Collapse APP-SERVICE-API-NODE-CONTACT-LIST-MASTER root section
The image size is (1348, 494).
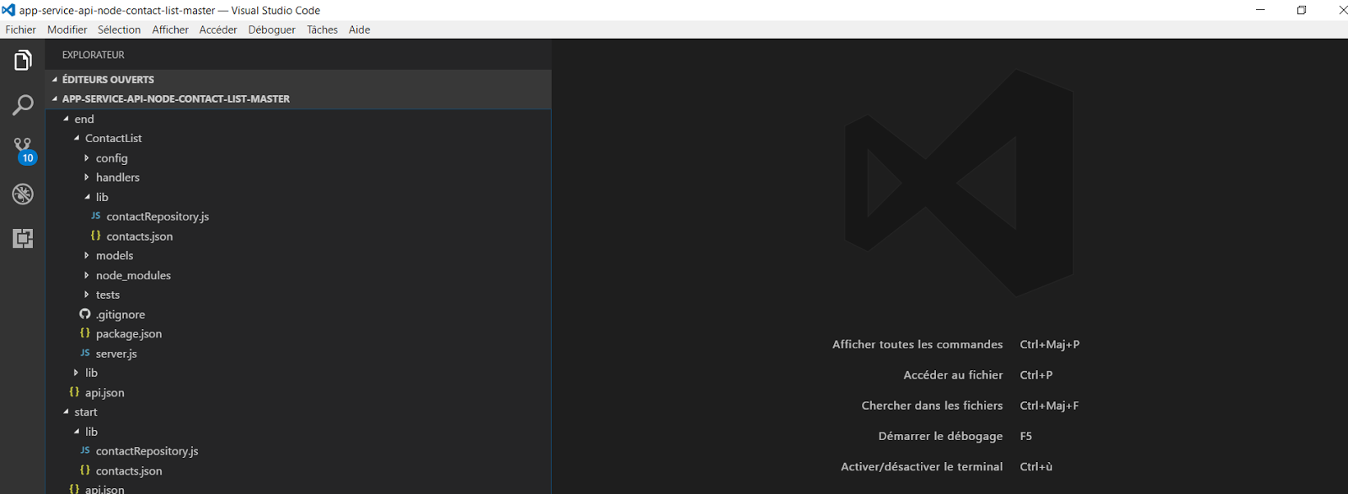click(55, 98)
